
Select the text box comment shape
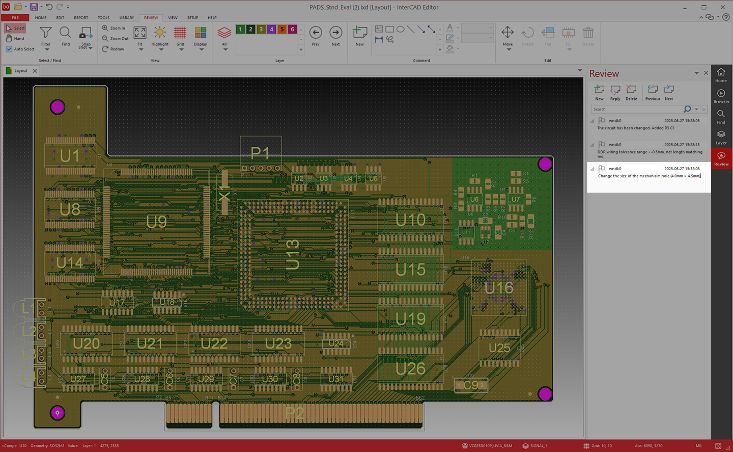point(379,29)
